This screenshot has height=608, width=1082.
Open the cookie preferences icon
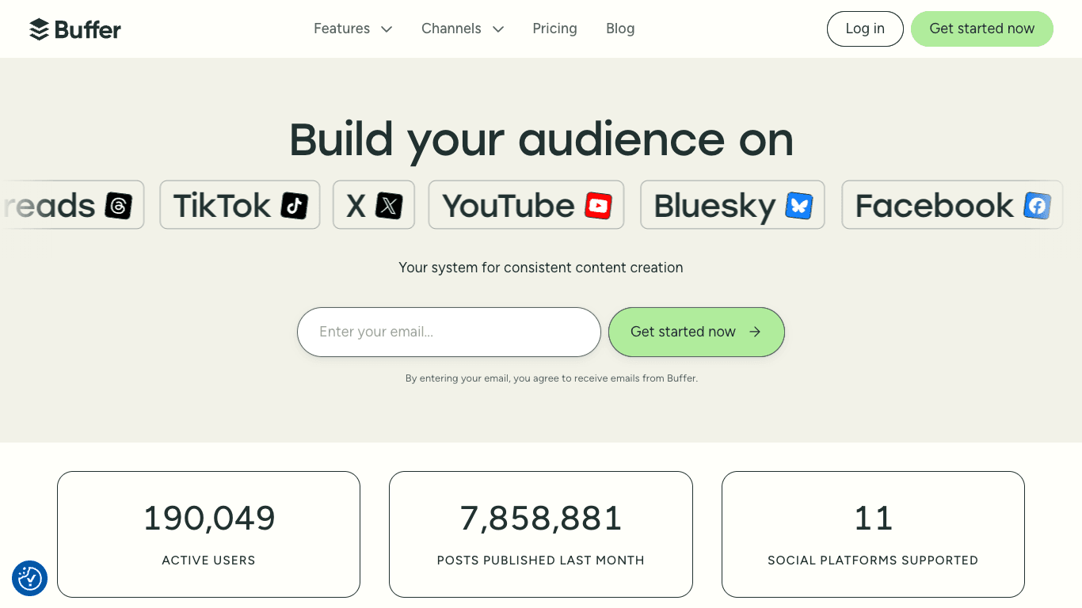[30, 579]
